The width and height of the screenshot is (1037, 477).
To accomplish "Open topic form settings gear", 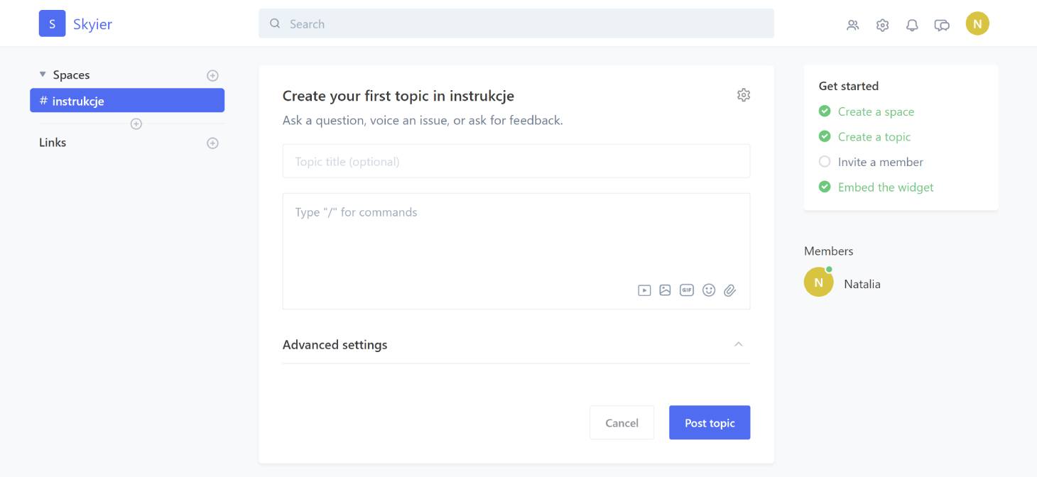I will tap(743, 95).
